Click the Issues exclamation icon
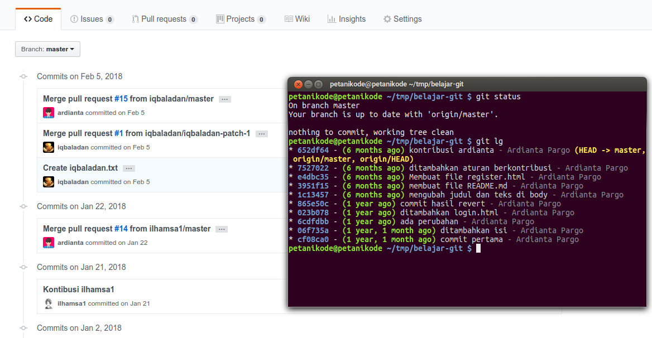Screen dimensions: 652x338 pos(74,19)
